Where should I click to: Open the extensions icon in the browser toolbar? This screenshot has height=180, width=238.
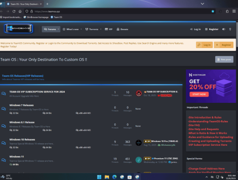[227, 11]
